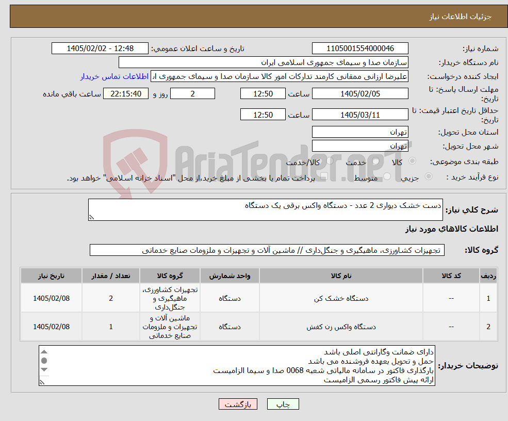Click item name دستگاه خشک کن
This screenshot has height=421, width=508.
point(341,299)
